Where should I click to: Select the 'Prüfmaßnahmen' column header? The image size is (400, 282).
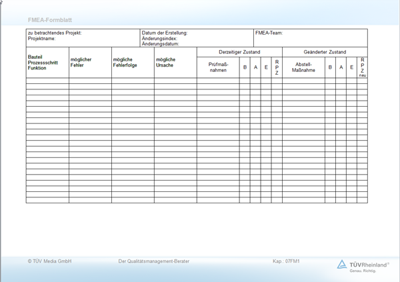coord(218,67)
